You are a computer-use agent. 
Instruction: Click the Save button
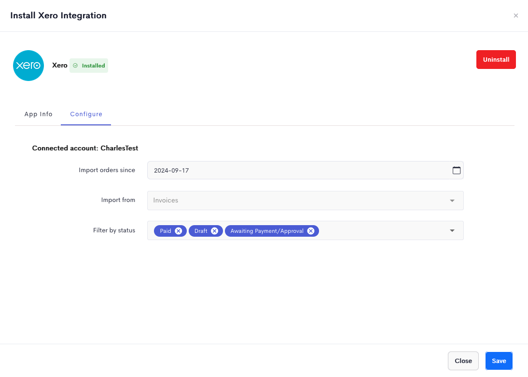click(x=499, y=361)
